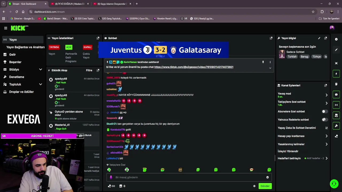Image resolution: width=342 pixels, height=192 pixels.
Task: Click the broadcast signal icon in right sidebar
Action: [336, 105]
